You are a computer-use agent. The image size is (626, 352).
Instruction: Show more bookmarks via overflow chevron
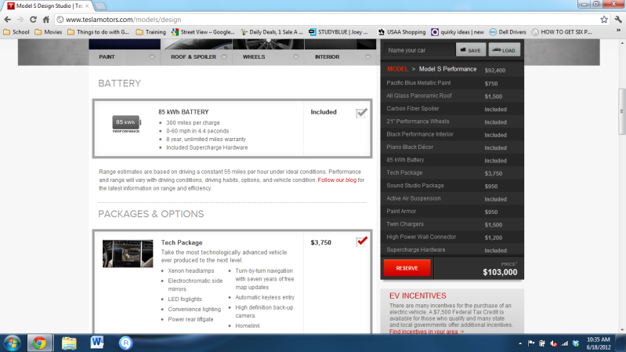[618, 31]
